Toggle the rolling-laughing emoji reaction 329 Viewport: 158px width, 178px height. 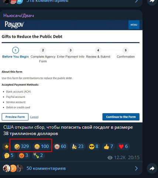click(21, 146)
